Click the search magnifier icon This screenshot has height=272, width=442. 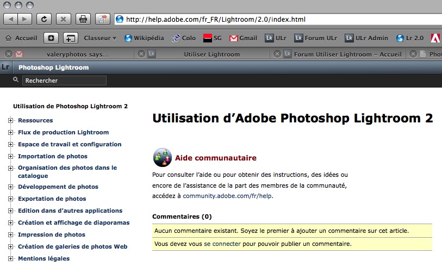[16, 80]
